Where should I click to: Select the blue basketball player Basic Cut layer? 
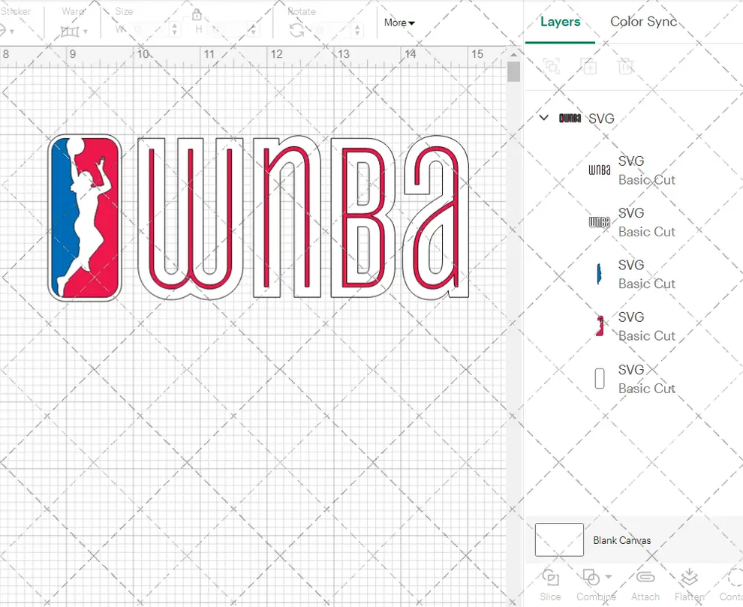645,274
